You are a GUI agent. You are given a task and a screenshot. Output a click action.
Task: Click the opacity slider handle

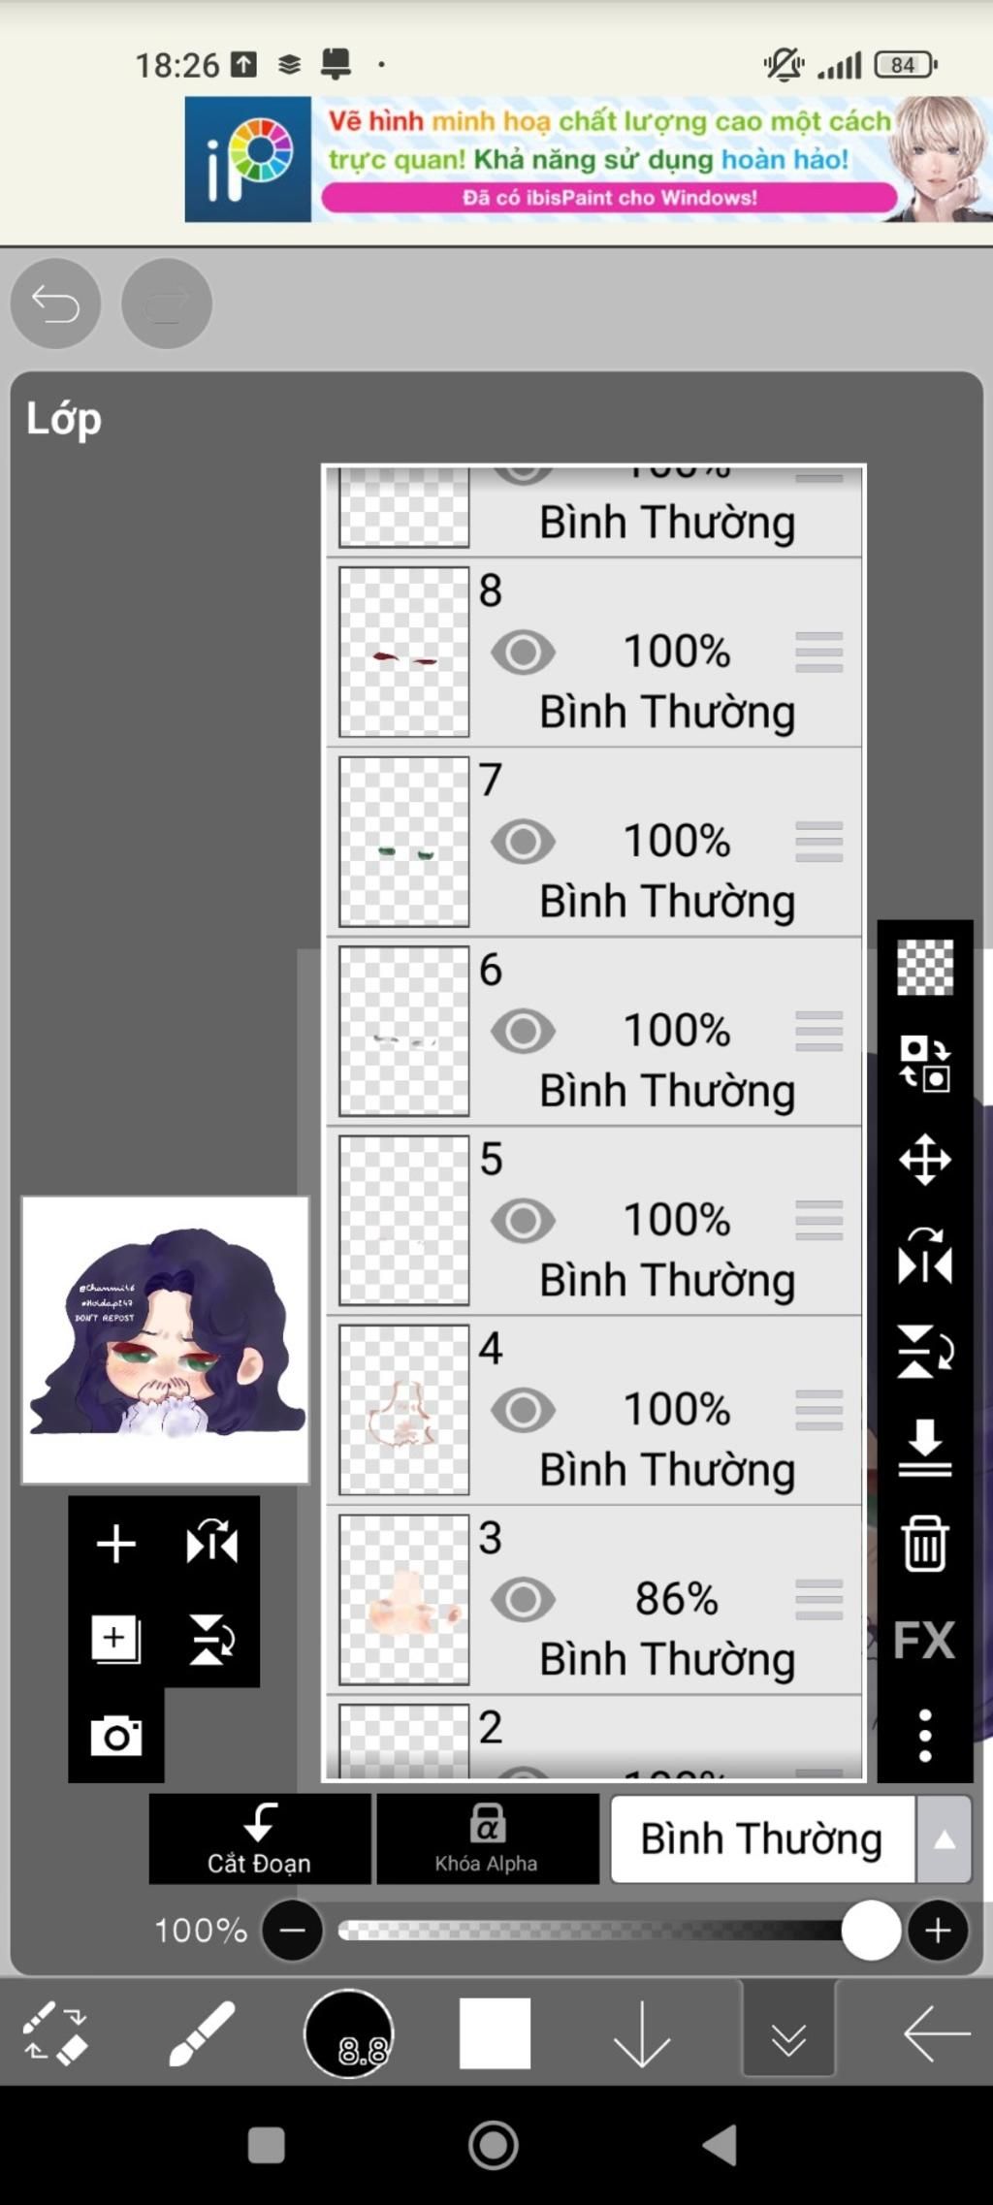click(x=871, y=1931)
